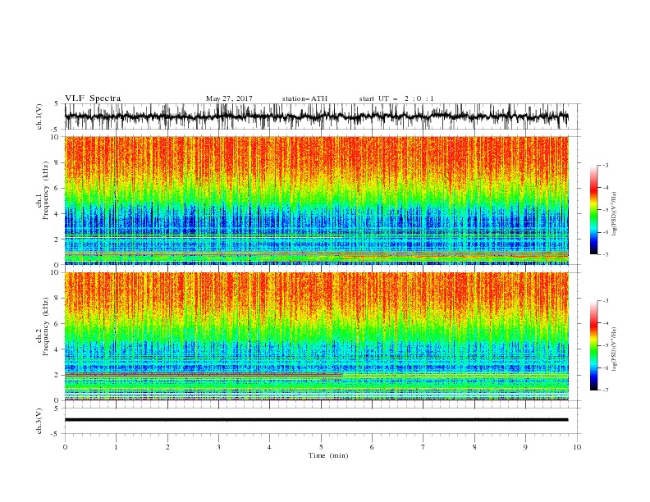Click the 'ch.1(V)' waveform axis label
Image resolution: width=650 pixels, height=502 pixels.
pyautogui.click(x=39, y=116)
